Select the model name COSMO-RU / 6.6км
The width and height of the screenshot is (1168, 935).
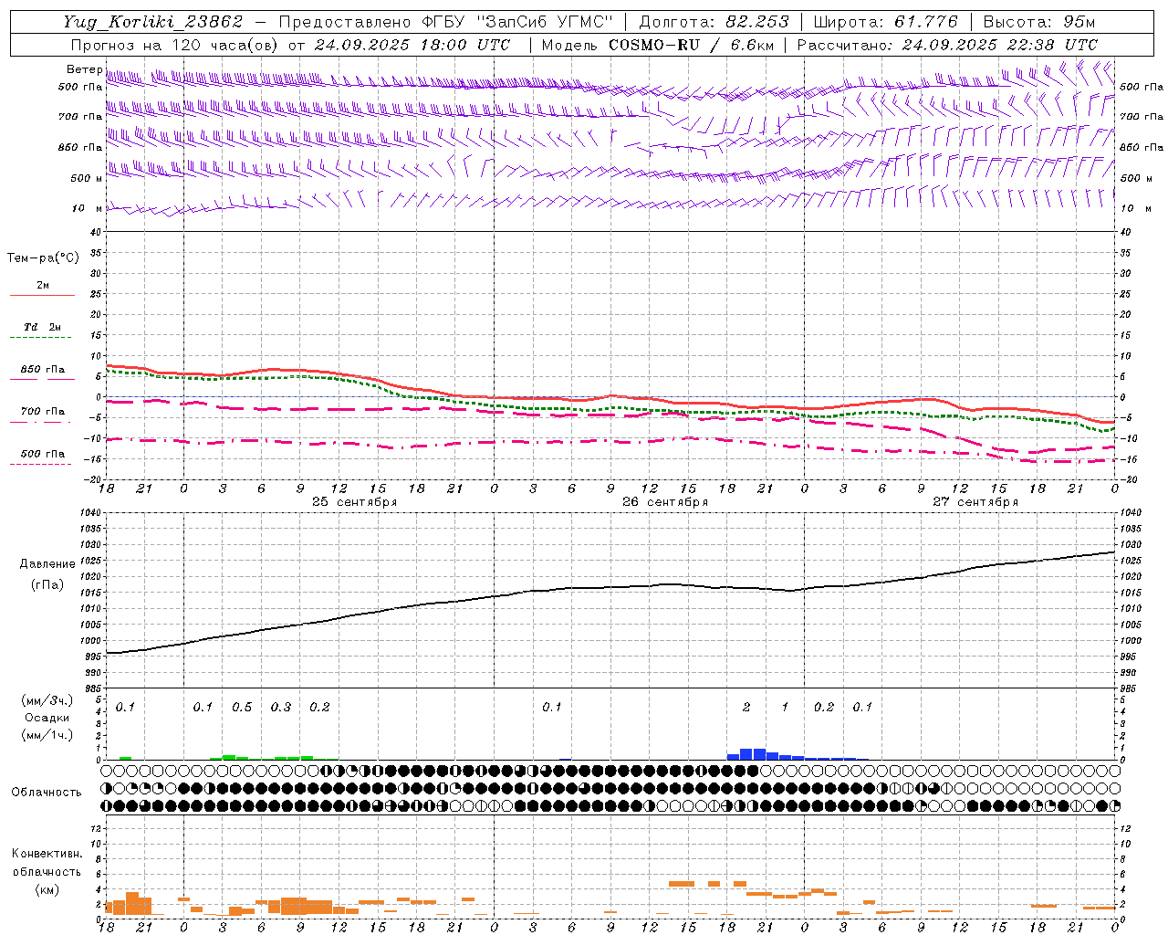[692, 45]
